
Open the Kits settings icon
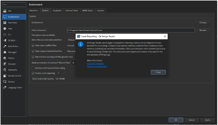(5, 11)
